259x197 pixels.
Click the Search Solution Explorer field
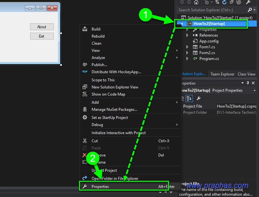click(212, 10)
